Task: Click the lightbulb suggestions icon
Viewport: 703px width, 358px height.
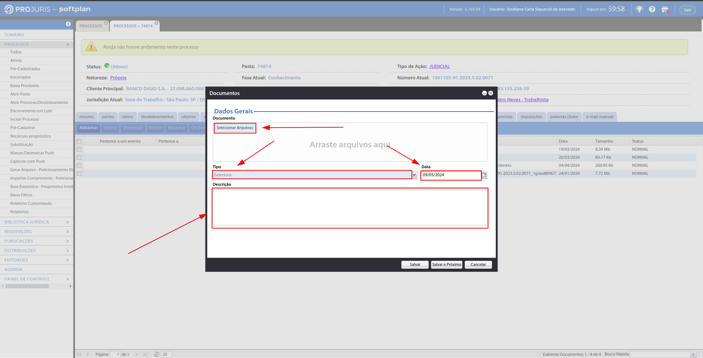Action: [639, 9]
